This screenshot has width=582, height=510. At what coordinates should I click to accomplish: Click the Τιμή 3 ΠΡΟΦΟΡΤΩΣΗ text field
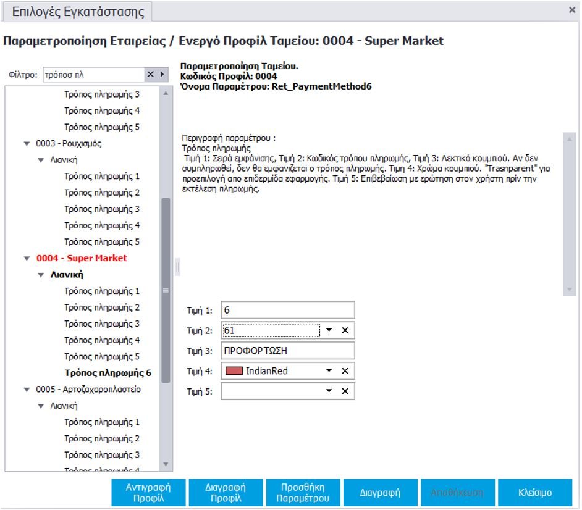pos(288,351)
